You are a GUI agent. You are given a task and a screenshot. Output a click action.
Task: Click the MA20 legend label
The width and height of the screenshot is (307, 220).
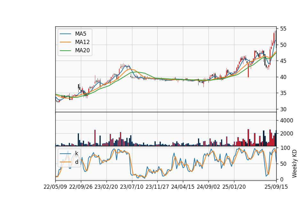point(82,50)
